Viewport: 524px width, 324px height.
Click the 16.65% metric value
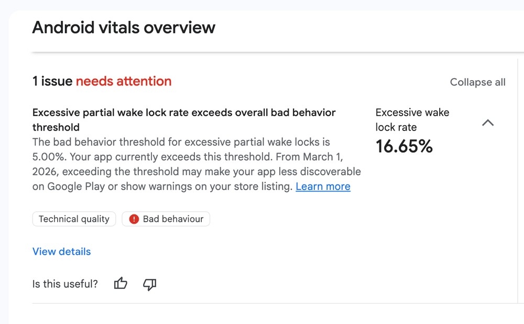point(404,147)
